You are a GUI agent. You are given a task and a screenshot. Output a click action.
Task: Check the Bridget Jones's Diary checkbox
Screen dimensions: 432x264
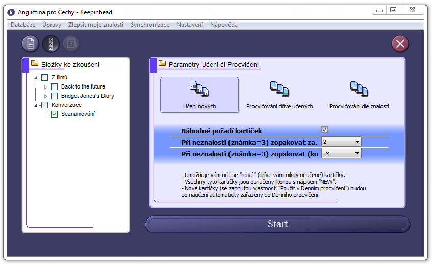54,96
